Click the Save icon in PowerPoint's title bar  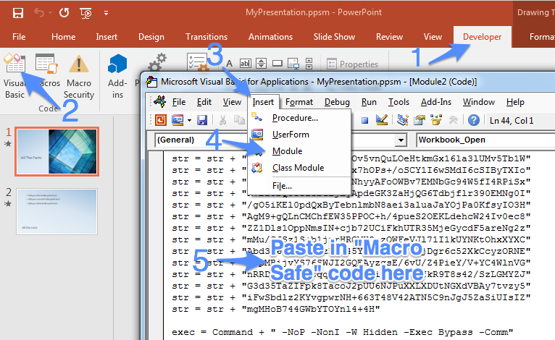tap(17, 13)
